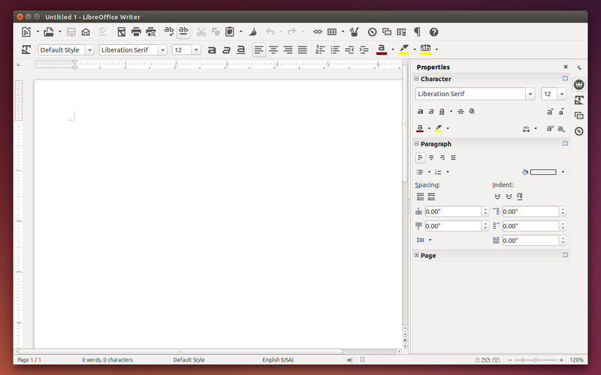Click English (USA) language in status bar

pos(278,360)
